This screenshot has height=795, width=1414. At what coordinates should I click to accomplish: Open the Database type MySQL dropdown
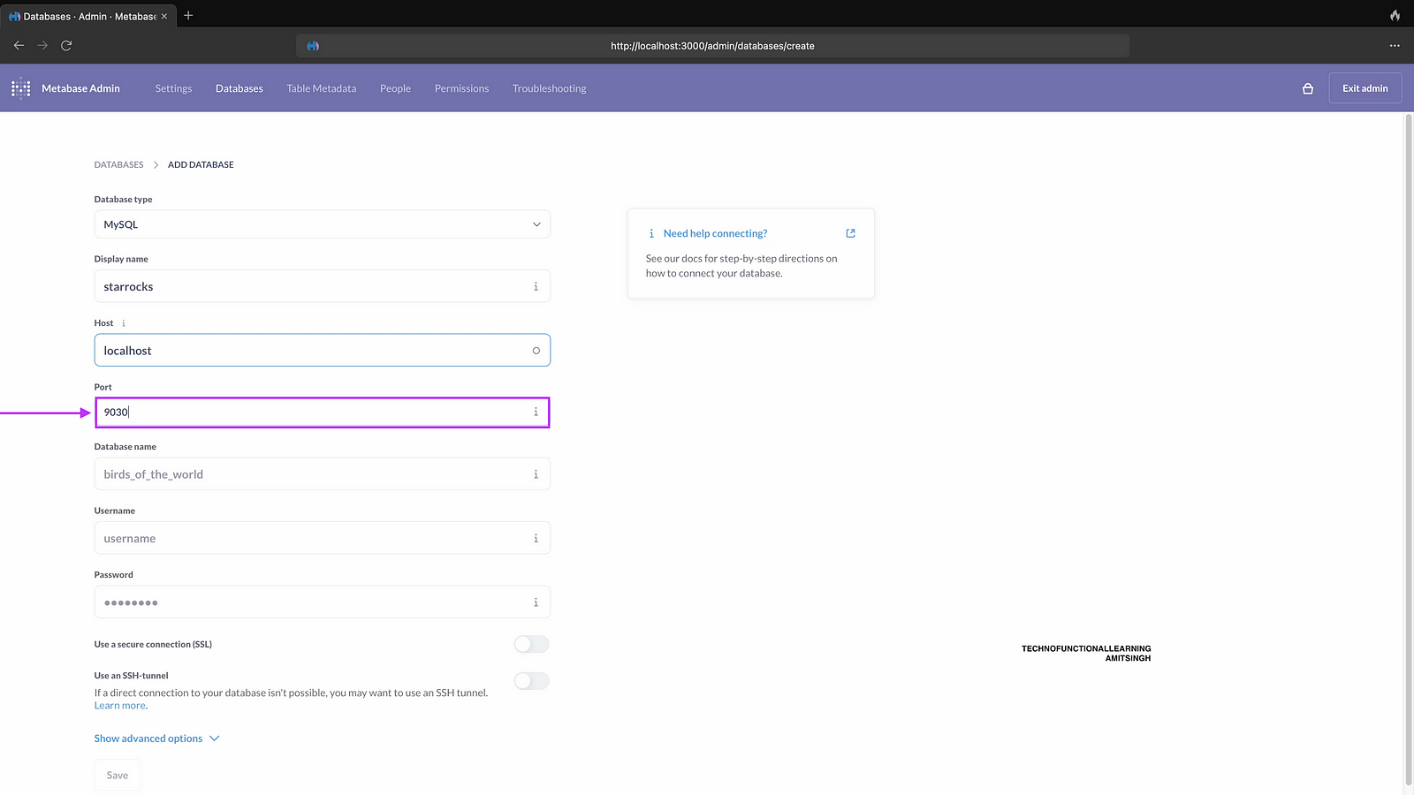[322, 224]
